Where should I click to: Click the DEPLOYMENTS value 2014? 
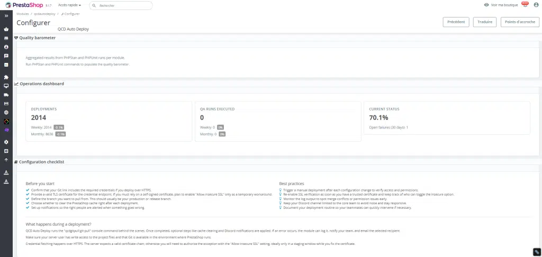point(38,117)
